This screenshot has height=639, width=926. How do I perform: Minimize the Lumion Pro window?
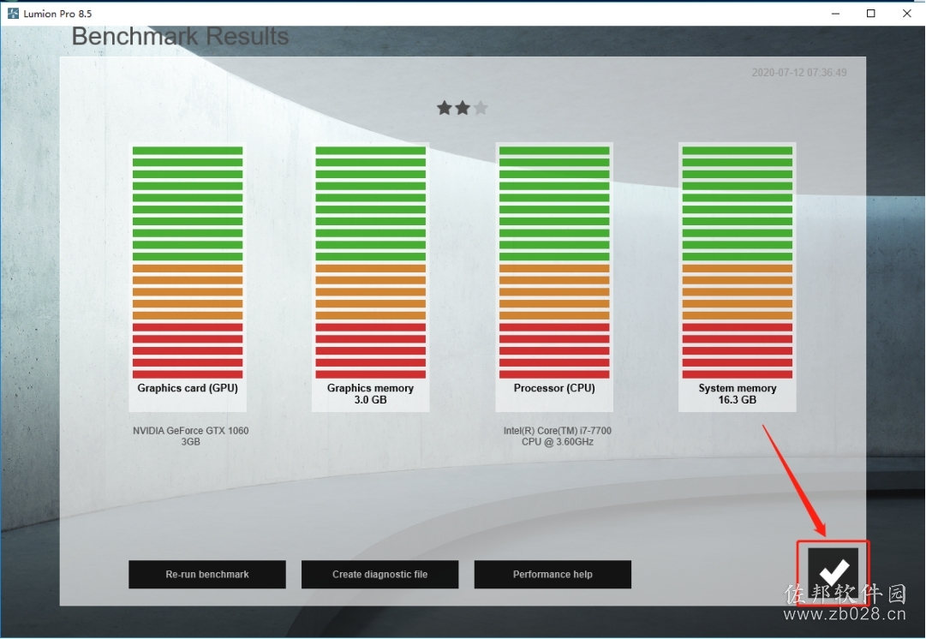(835, 13)
